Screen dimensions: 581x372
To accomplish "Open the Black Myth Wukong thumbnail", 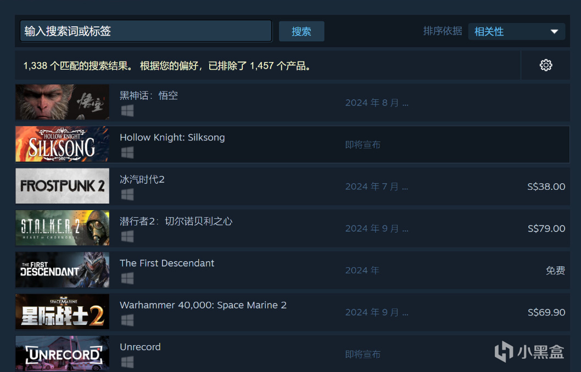I will point(62,102).
